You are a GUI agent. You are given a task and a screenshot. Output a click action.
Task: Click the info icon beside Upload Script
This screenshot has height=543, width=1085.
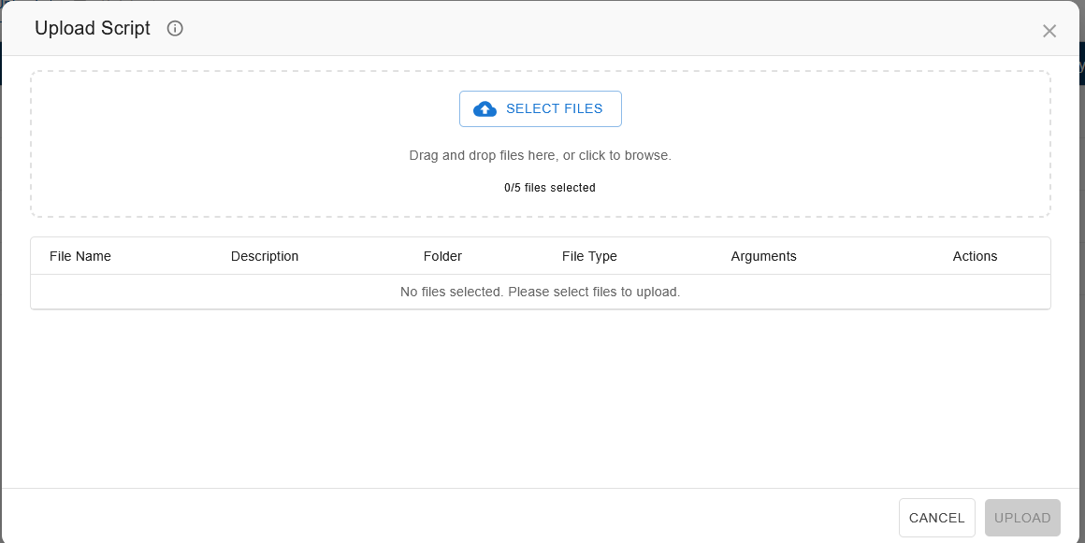click(175, 28)
